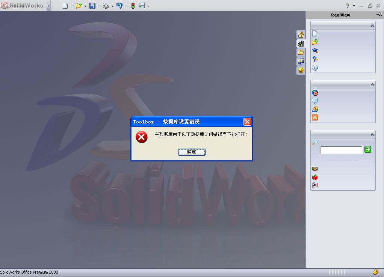
Task: Click the General Information info icon
Action: (x=315, y=68)
